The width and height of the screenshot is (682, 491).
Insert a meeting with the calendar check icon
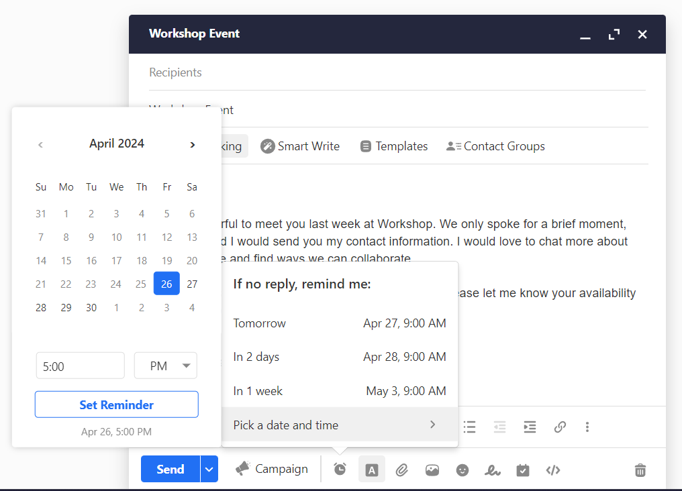523,470
